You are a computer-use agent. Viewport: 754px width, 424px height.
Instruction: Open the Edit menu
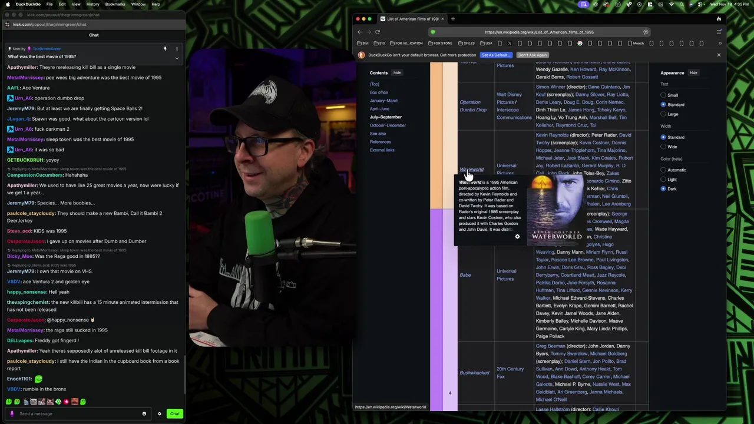pos(62,4)
